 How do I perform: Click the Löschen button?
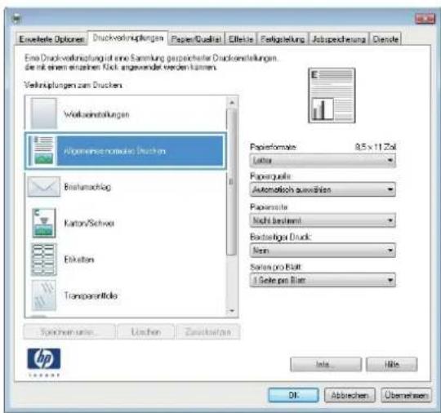(x=146, y=331)
